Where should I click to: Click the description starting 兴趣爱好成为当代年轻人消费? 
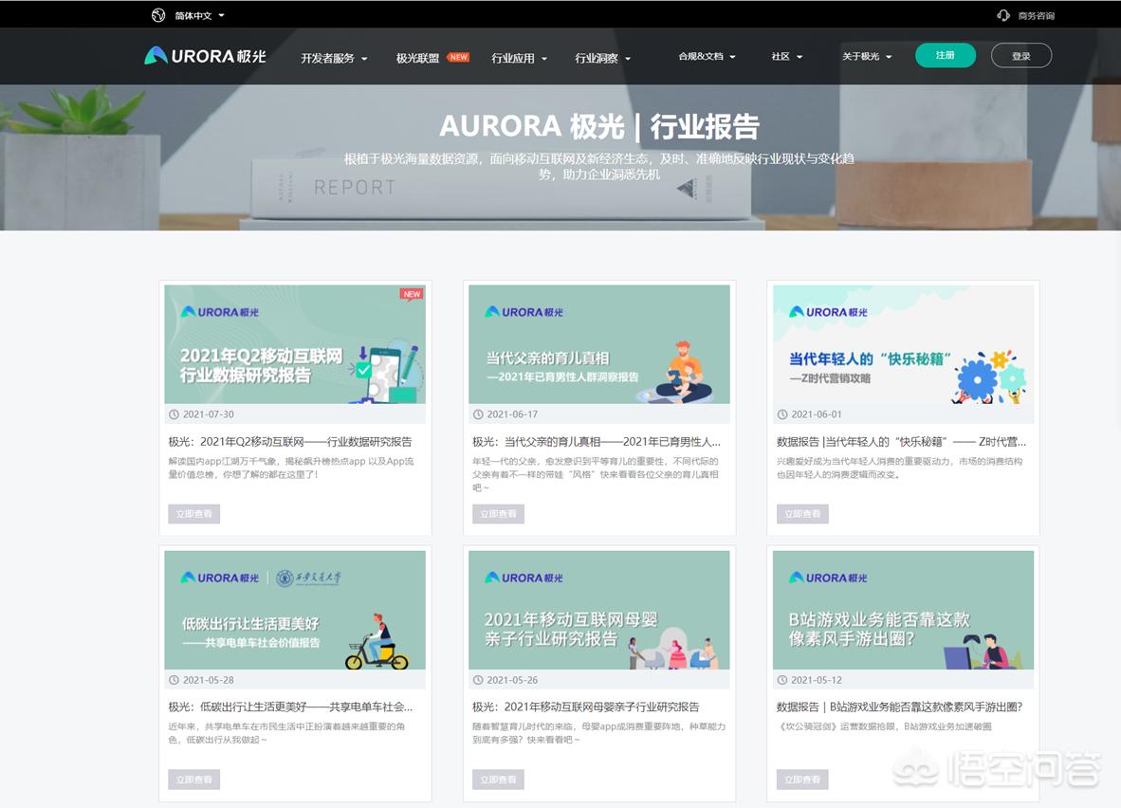coord(899,468)
